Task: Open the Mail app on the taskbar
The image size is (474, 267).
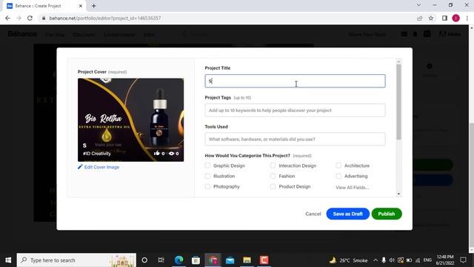Action: tap(230, 260)
